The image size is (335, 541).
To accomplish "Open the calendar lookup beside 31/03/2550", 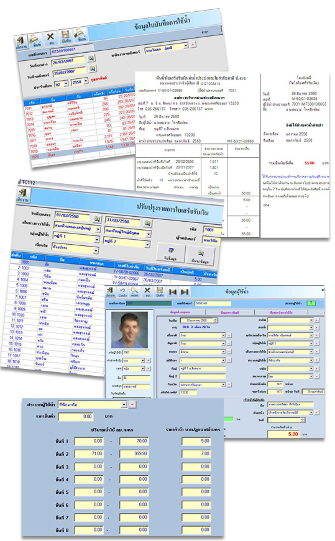I will coord(147,223).
